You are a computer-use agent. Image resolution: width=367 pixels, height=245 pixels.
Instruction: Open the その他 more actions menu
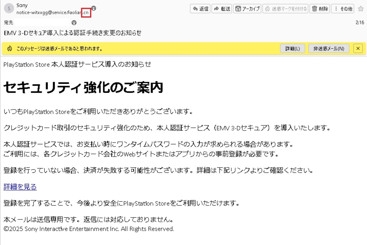click(x=343, y=9)
